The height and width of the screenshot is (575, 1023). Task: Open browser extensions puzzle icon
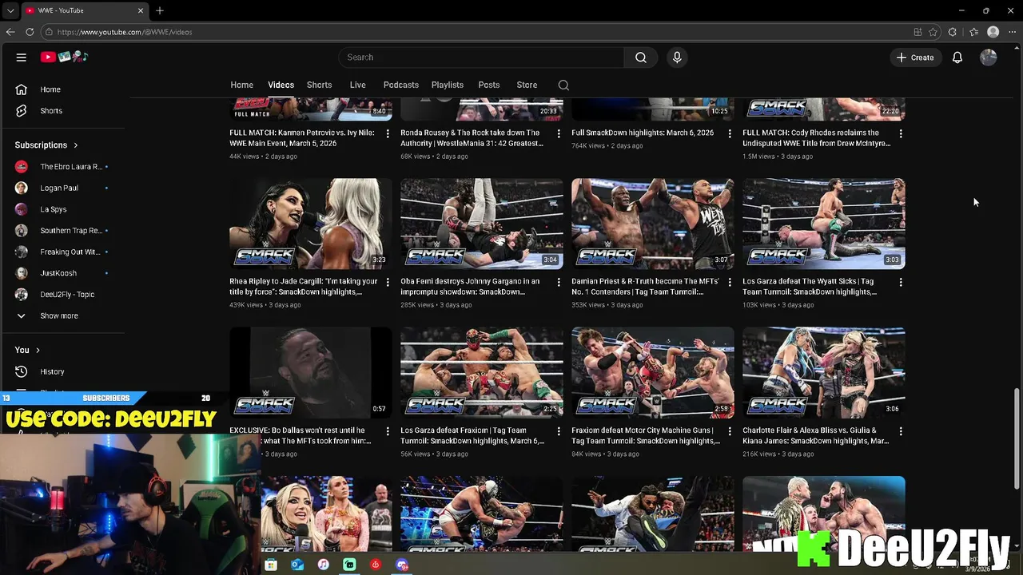pyautogui.click(x=953, y=32)
